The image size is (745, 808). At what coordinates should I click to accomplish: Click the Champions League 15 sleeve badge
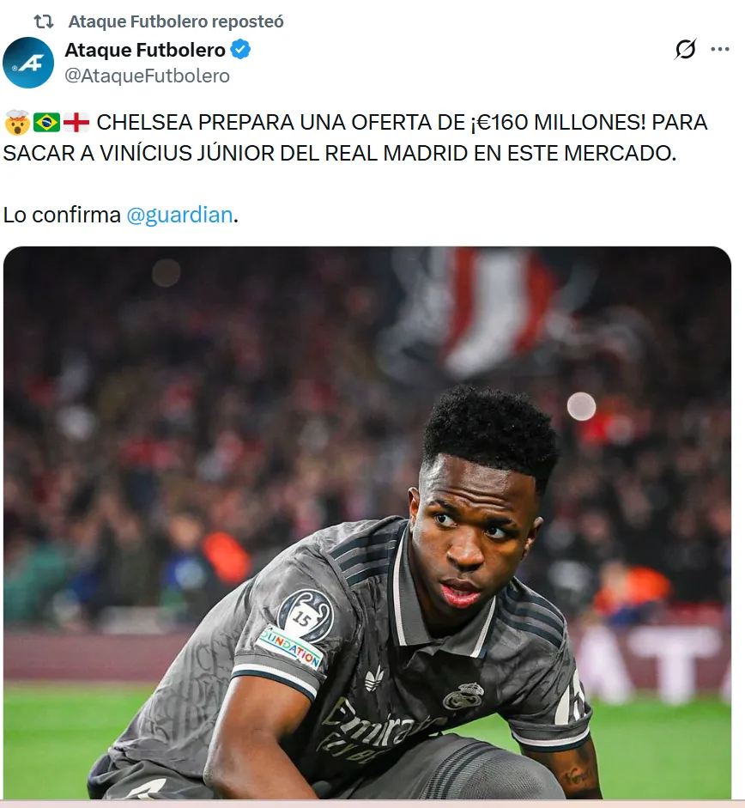(305, 617)
